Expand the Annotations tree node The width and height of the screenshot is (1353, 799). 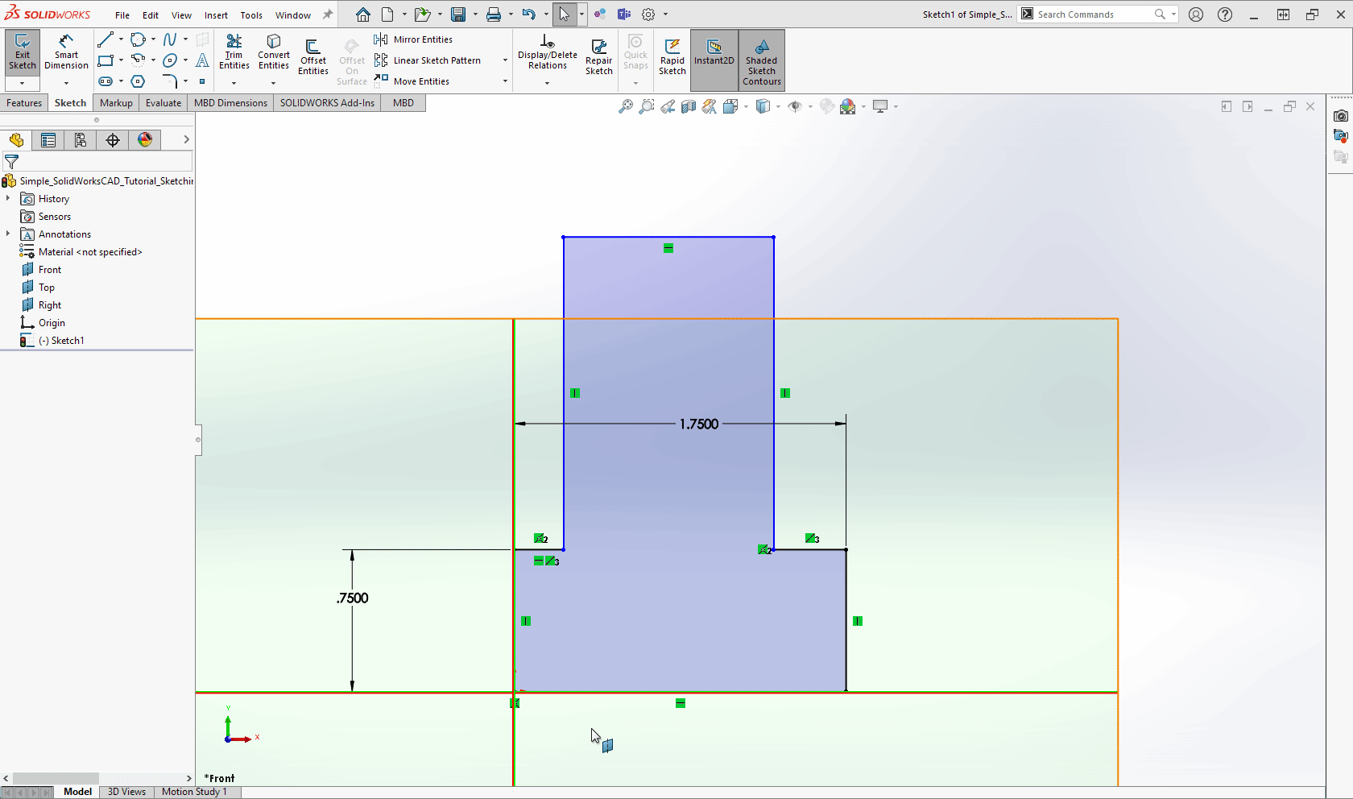[10, 234]
